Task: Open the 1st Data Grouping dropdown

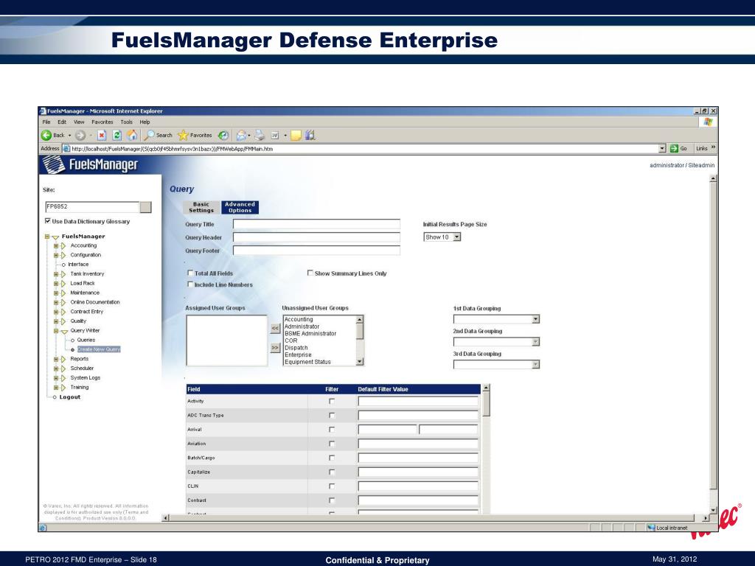Action: point(535,319)
